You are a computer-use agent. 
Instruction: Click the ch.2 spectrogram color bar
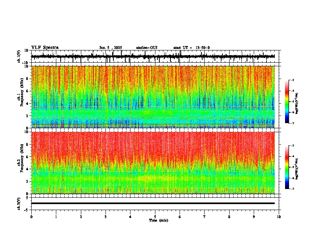click(x=287, y=167)
